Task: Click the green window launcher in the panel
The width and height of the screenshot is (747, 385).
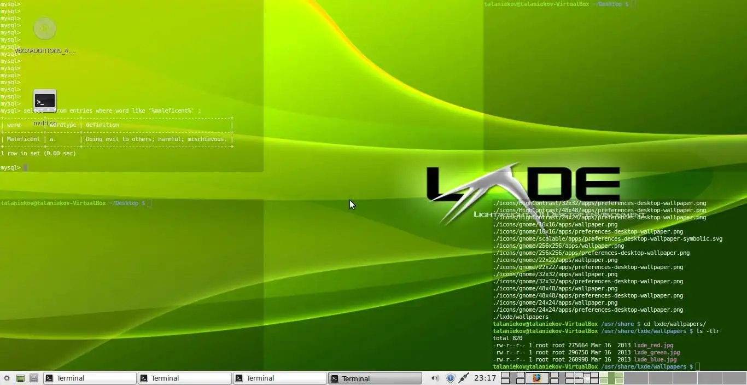Action: (20, 378)
